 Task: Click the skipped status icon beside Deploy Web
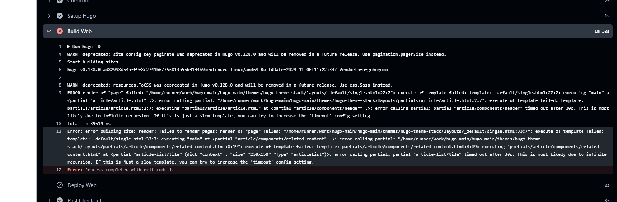point(60,185)
